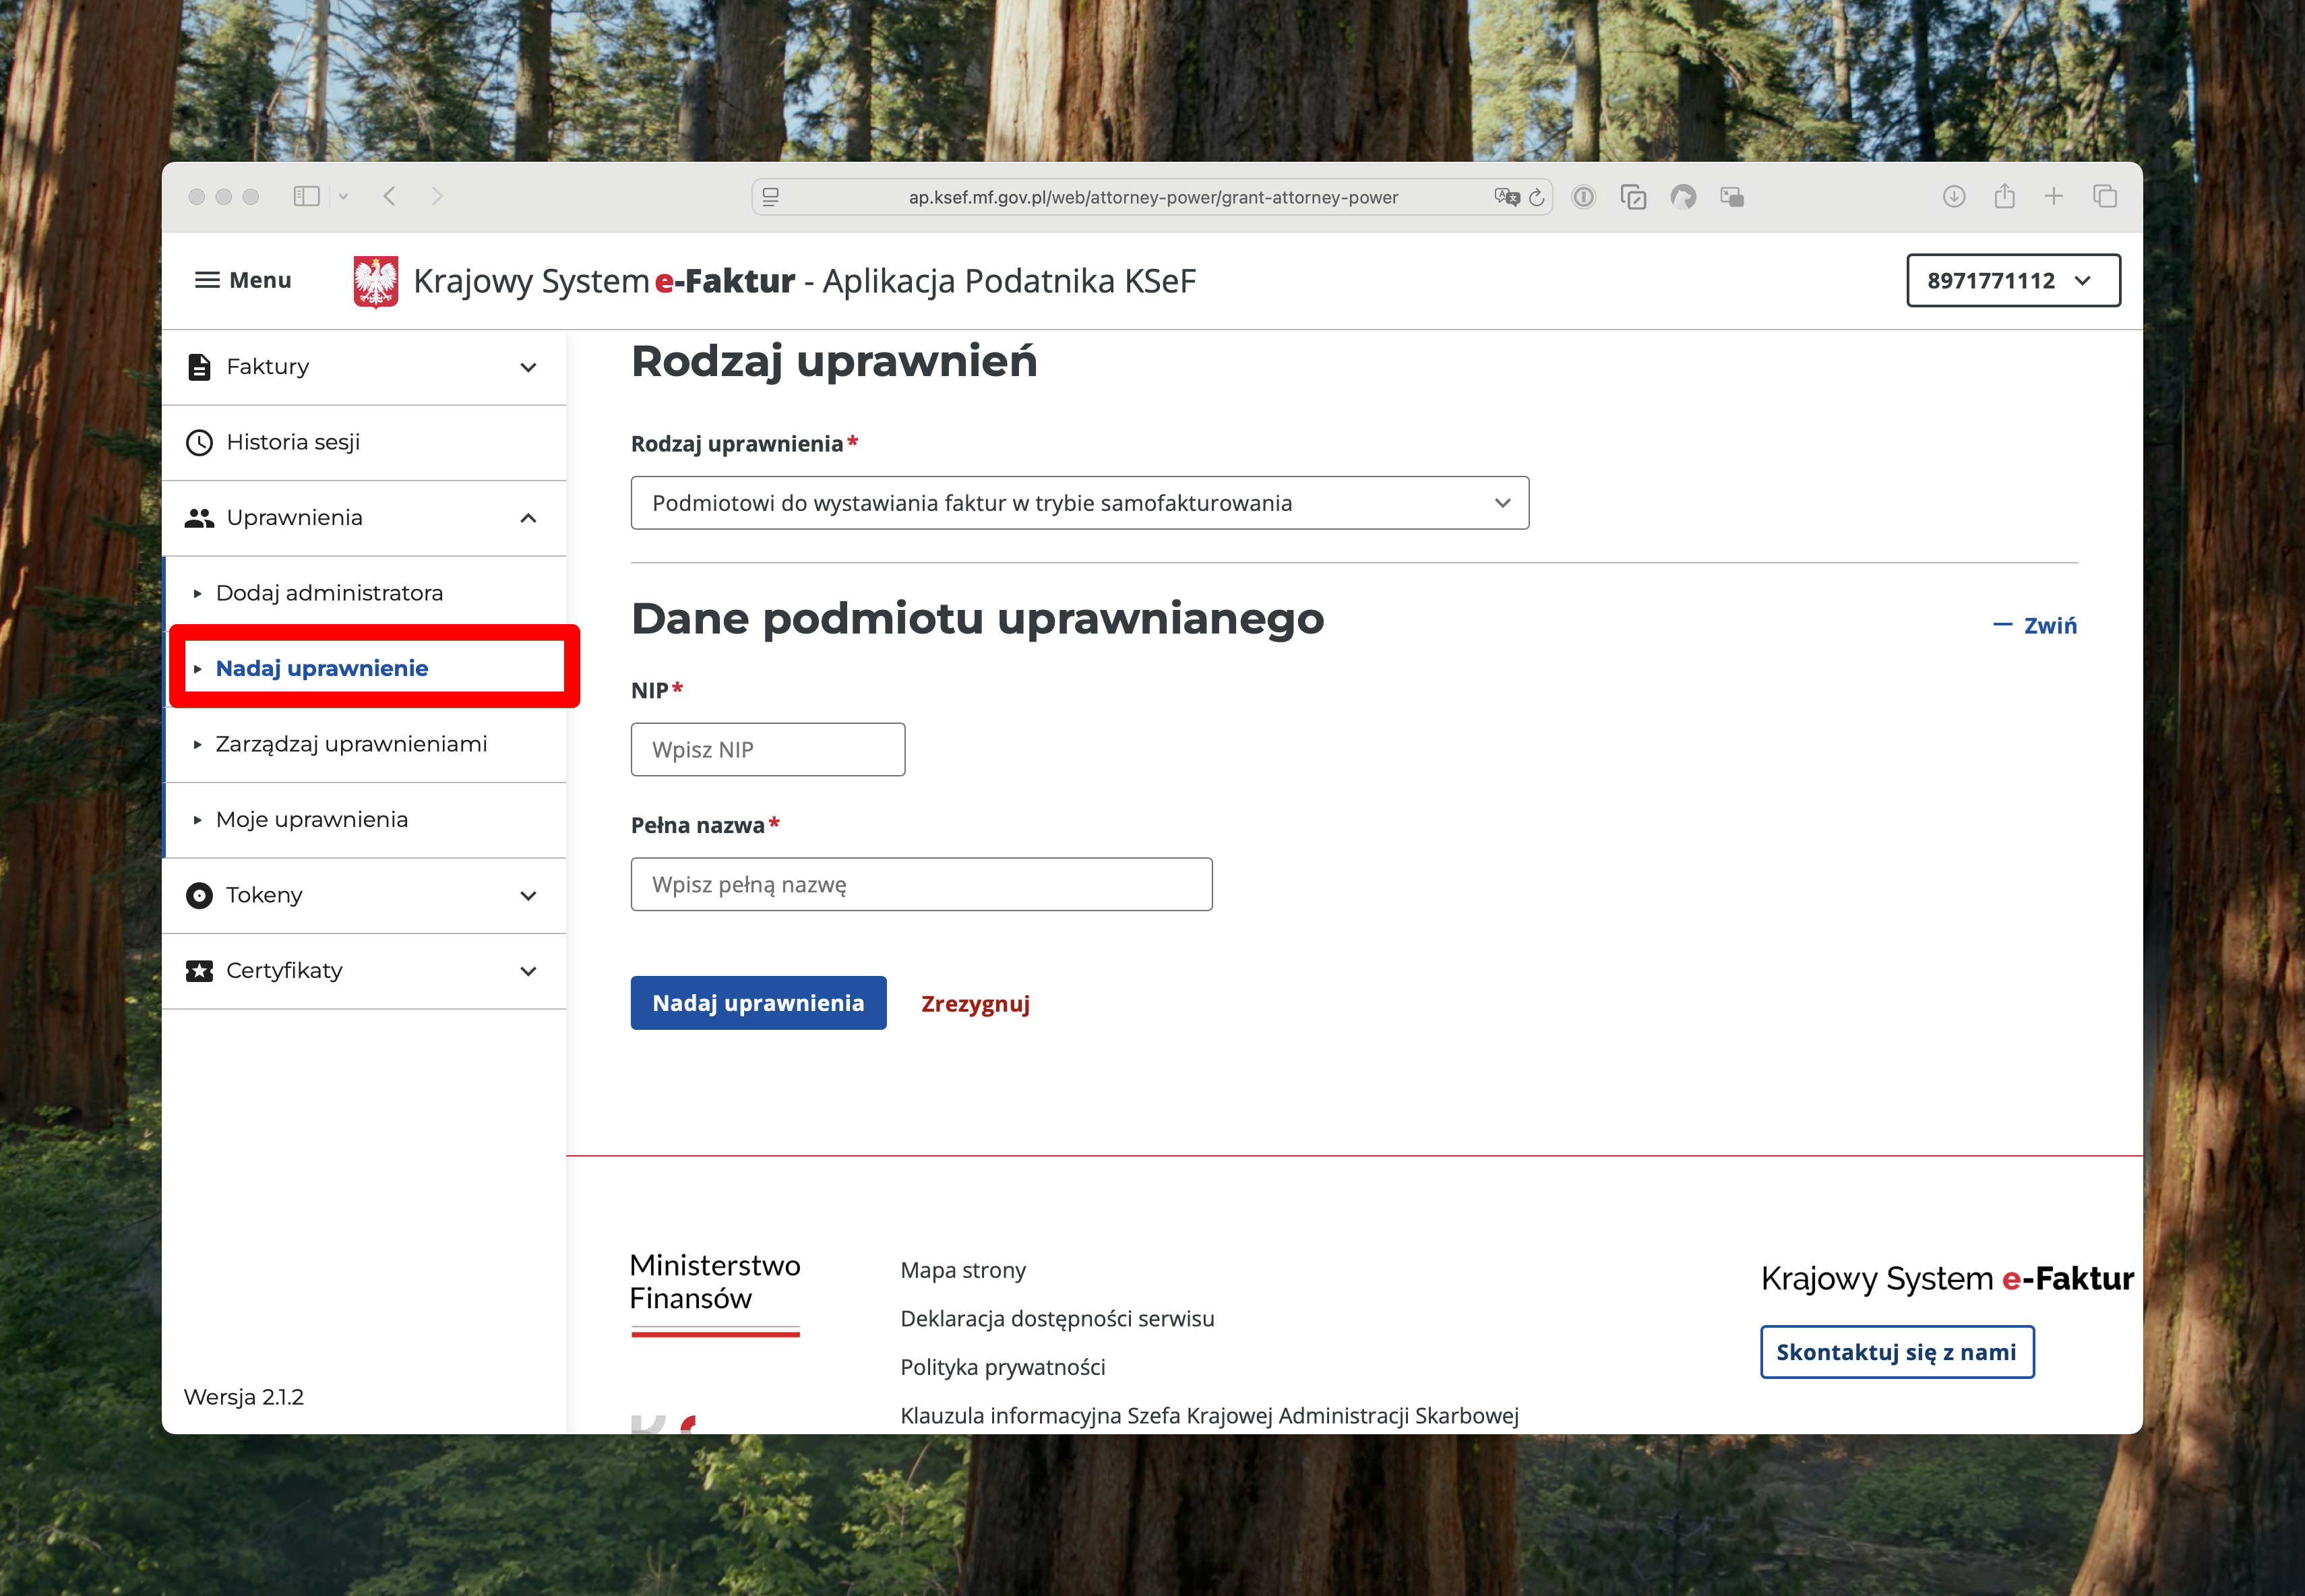
Task: Open the 8971771112 account dropdown
Action: pyautogui.click(x=2012, y=281)
